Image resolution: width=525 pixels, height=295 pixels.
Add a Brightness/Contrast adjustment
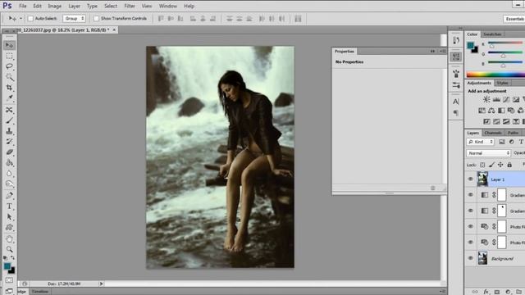click(486, 99)
